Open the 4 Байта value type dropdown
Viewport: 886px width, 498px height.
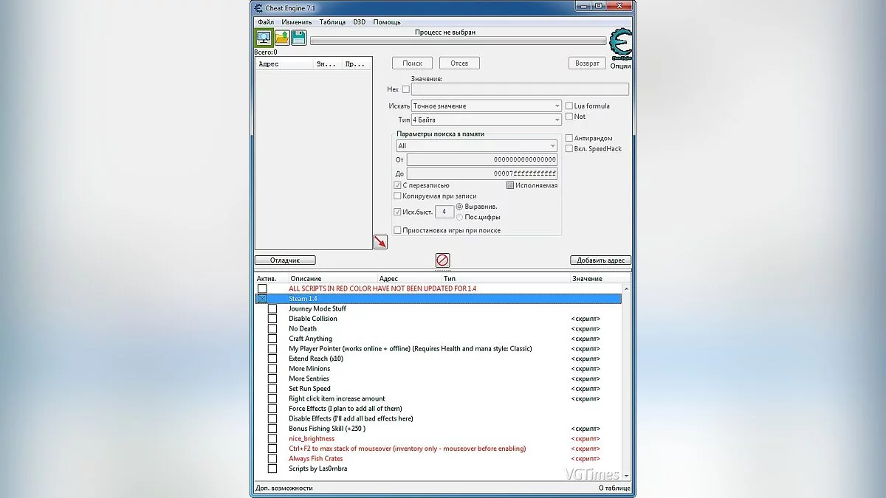(x=486, y=120)
